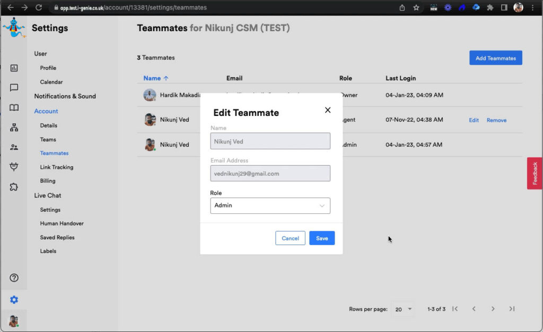Screen dimensions: 543x332
Task: Open the people icon in left sidebar
Action: click(x=14, y=147)
